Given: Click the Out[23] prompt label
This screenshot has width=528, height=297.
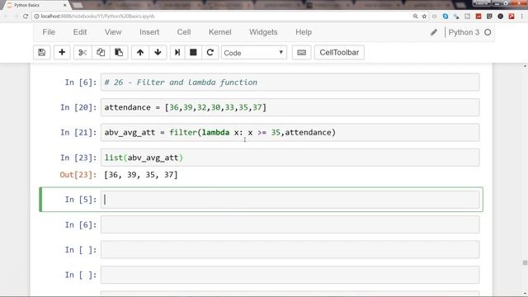Looking at the screenshot, I should pos(78,175).
